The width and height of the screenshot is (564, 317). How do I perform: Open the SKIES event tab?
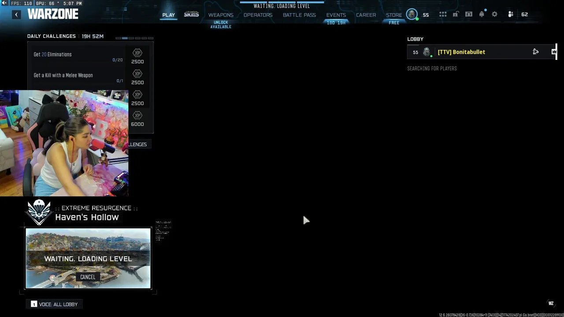click(x=191, y=15)
